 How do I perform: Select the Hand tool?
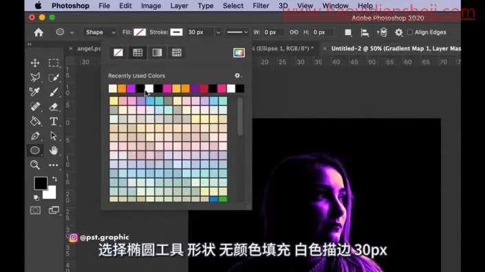coord(54,150)
